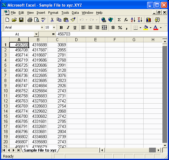
Task: Click the Merge and Center icon
Action: click(x=104, y=28)
